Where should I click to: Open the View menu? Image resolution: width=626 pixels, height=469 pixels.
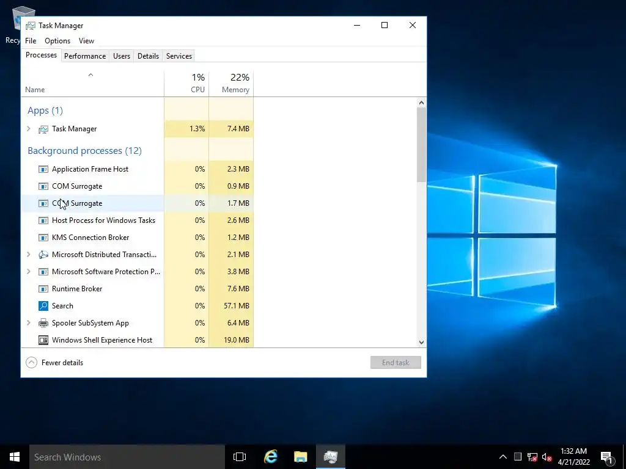tap(86, 41)
